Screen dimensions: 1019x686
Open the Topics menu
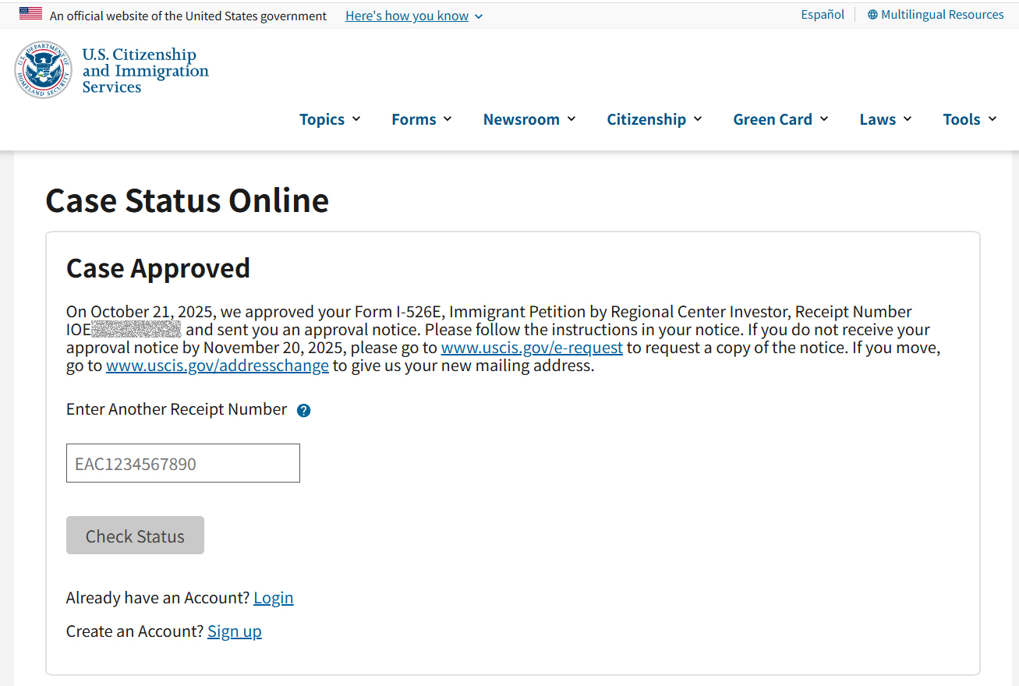[x=330, y=119]
